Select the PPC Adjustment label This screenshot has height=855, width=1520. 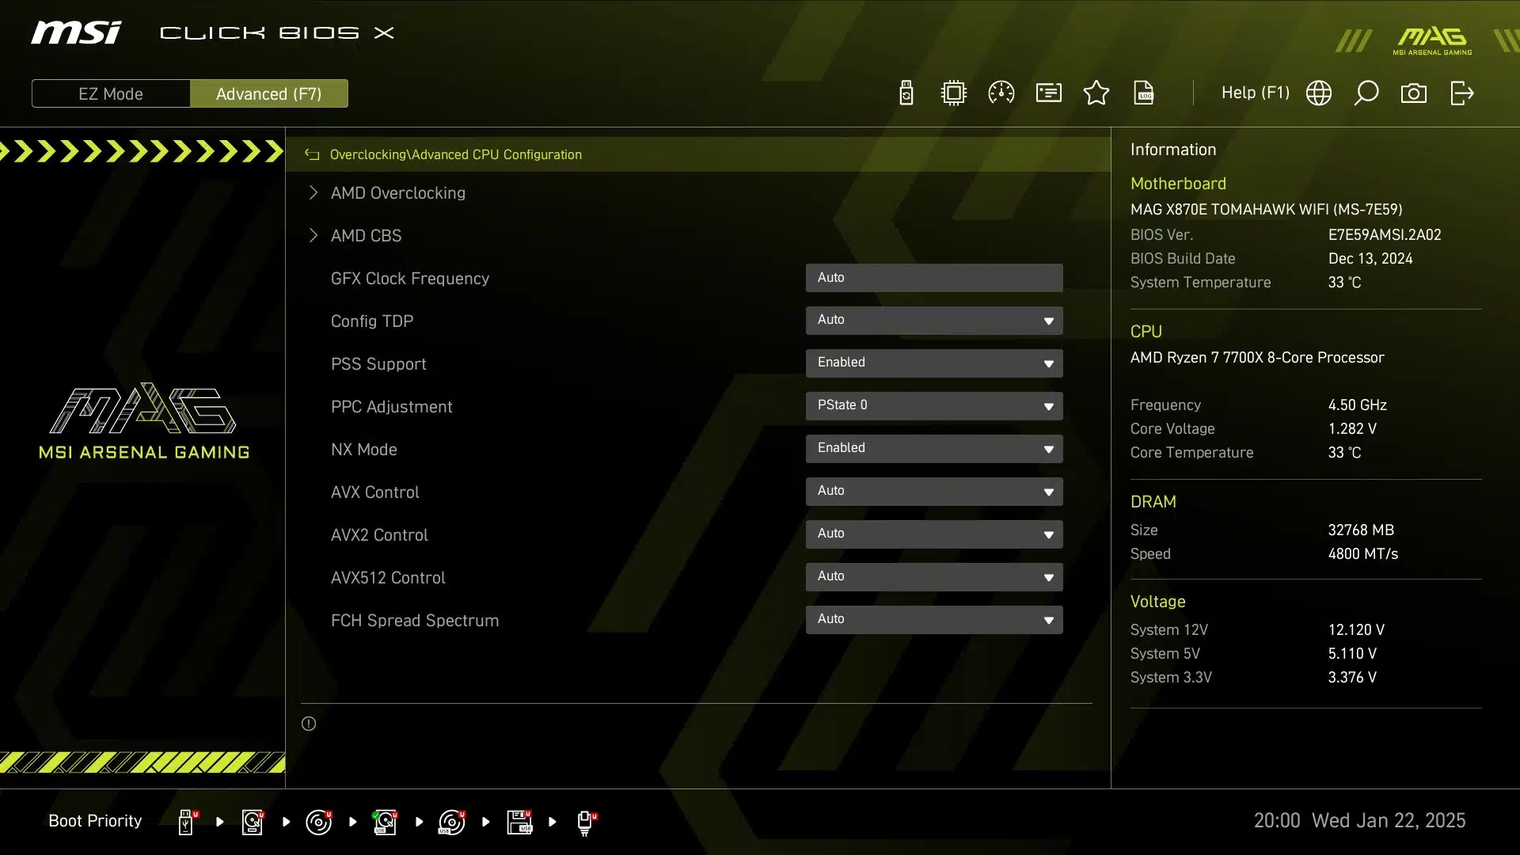pos(392,407)
